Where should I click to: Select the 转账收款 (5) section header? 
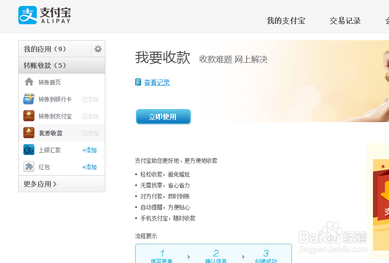click(x=62, y=65)
